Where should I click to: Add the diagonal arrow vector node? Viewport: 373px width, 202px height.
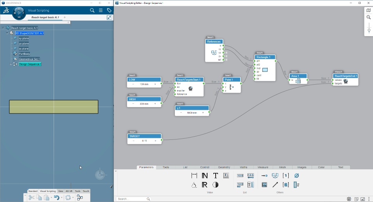coord(275,185)
